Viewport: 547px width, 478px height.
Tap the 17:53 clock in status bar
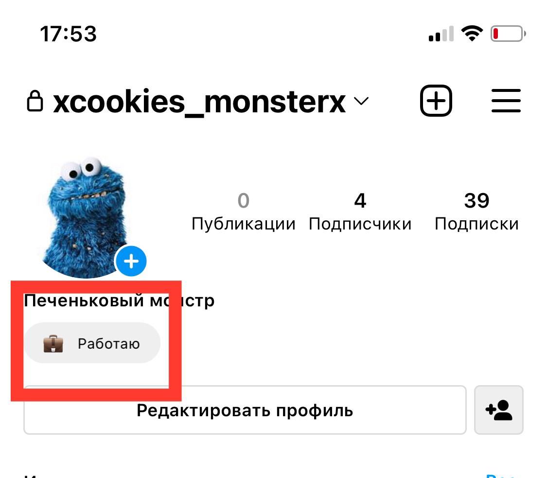69,34
